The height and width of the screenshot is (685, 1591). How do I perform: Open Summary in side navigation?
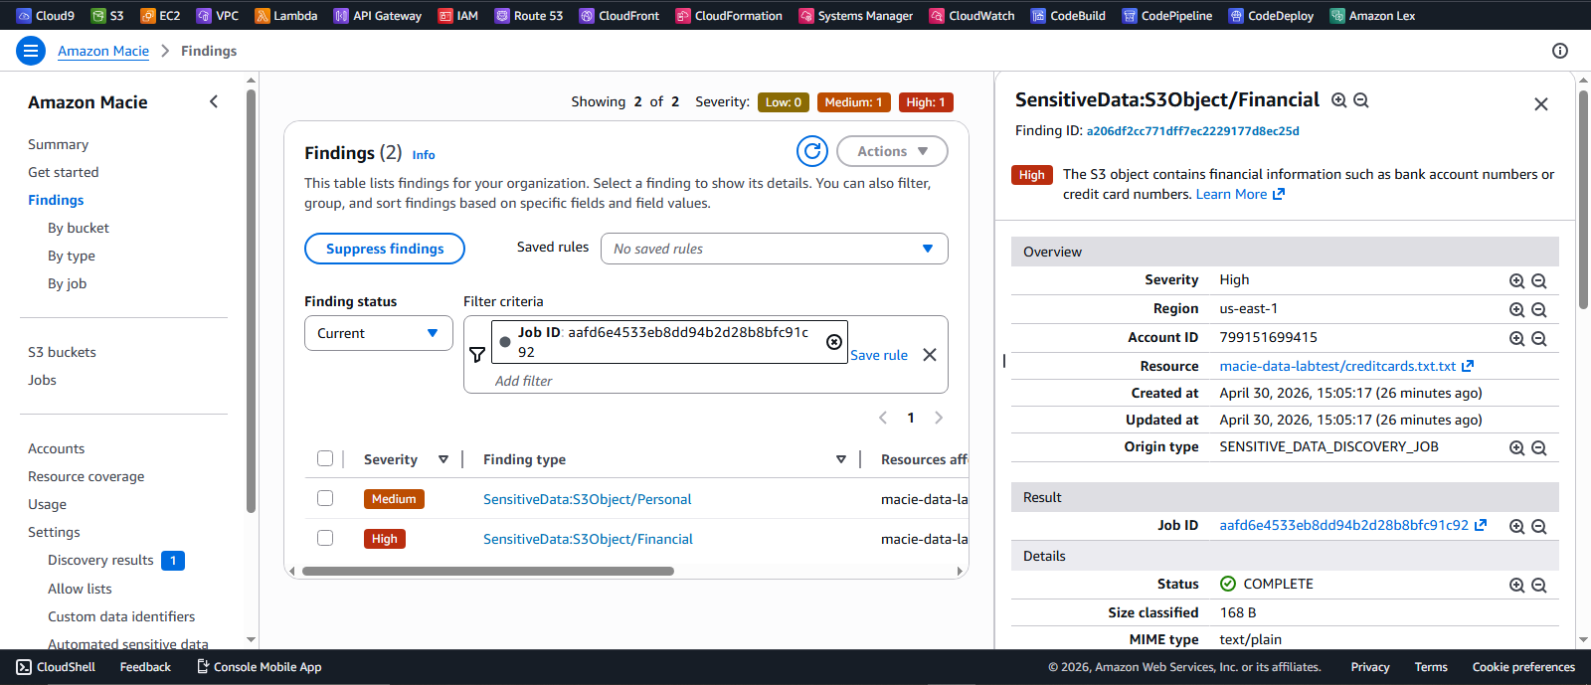[x=58, y=144]
